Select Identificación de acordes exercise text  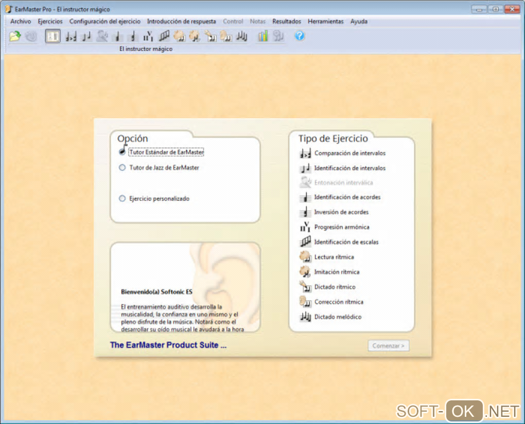click(347, 197)
